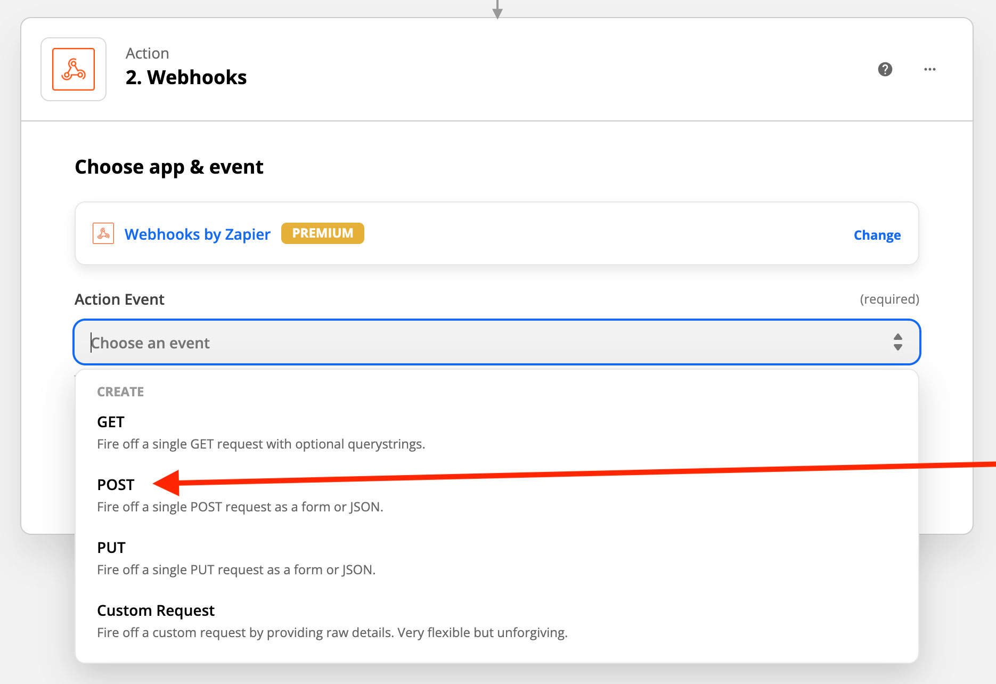Click the 'Choose app & event' heading

169,167
